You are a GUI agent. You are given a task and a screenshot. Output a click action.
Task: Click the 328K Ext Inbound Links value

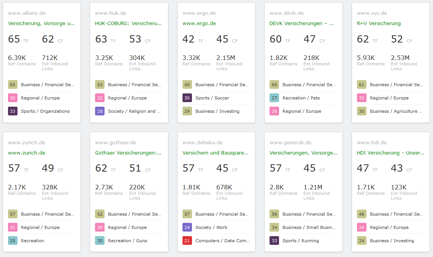tap(50, 187)
